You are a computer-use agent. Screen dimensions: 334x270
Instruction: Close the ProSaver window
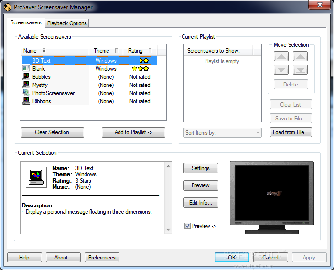(x=320, y=5)
